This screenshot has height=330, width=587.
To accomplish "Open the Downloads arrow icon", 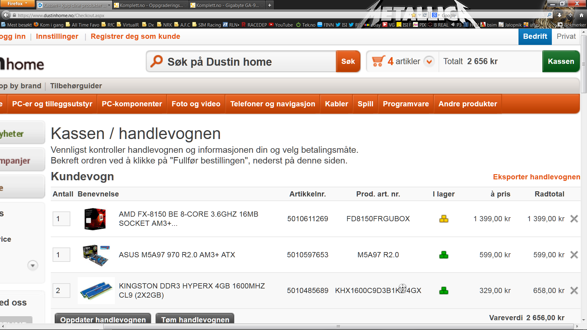I will point(559,15).
